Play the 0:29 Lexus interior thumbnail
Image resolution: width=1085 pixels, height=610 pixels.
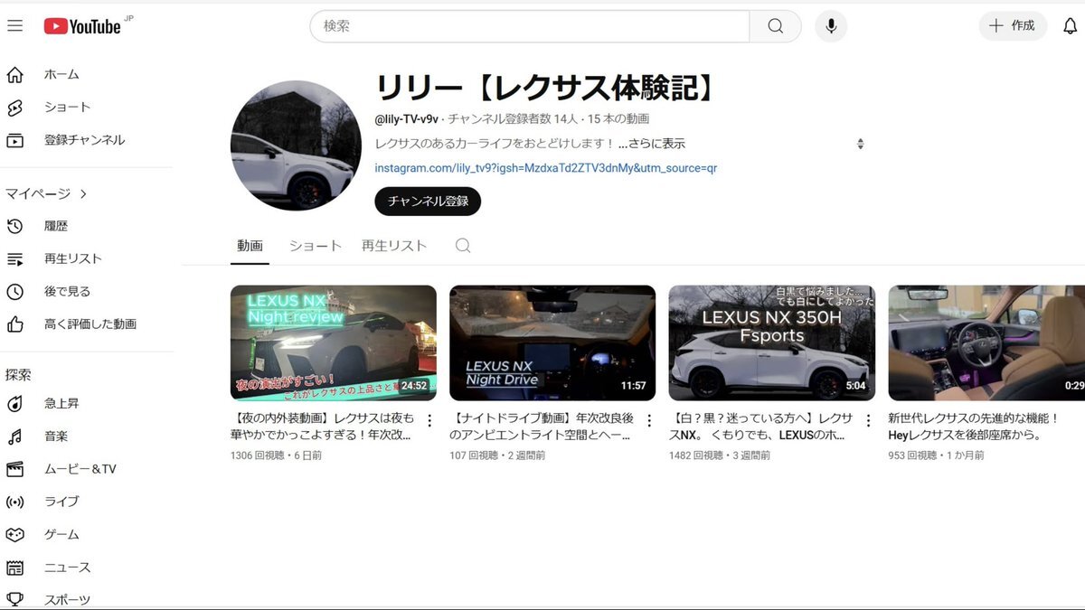pyautogui.click(x=986, y=343)
